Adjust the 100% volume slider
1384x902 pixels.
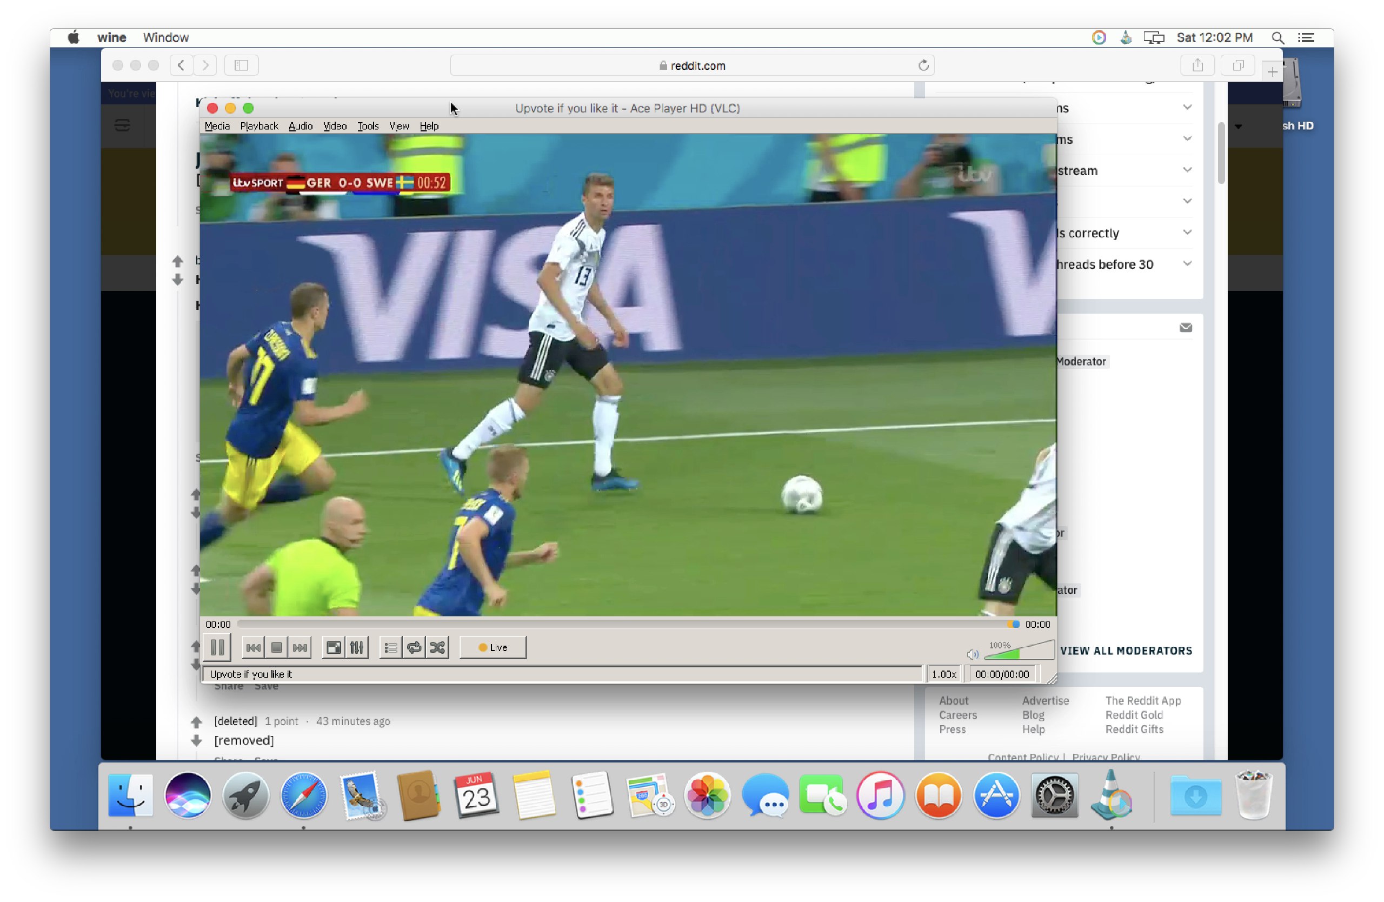pyautogui.click(x=1020, y=650)
